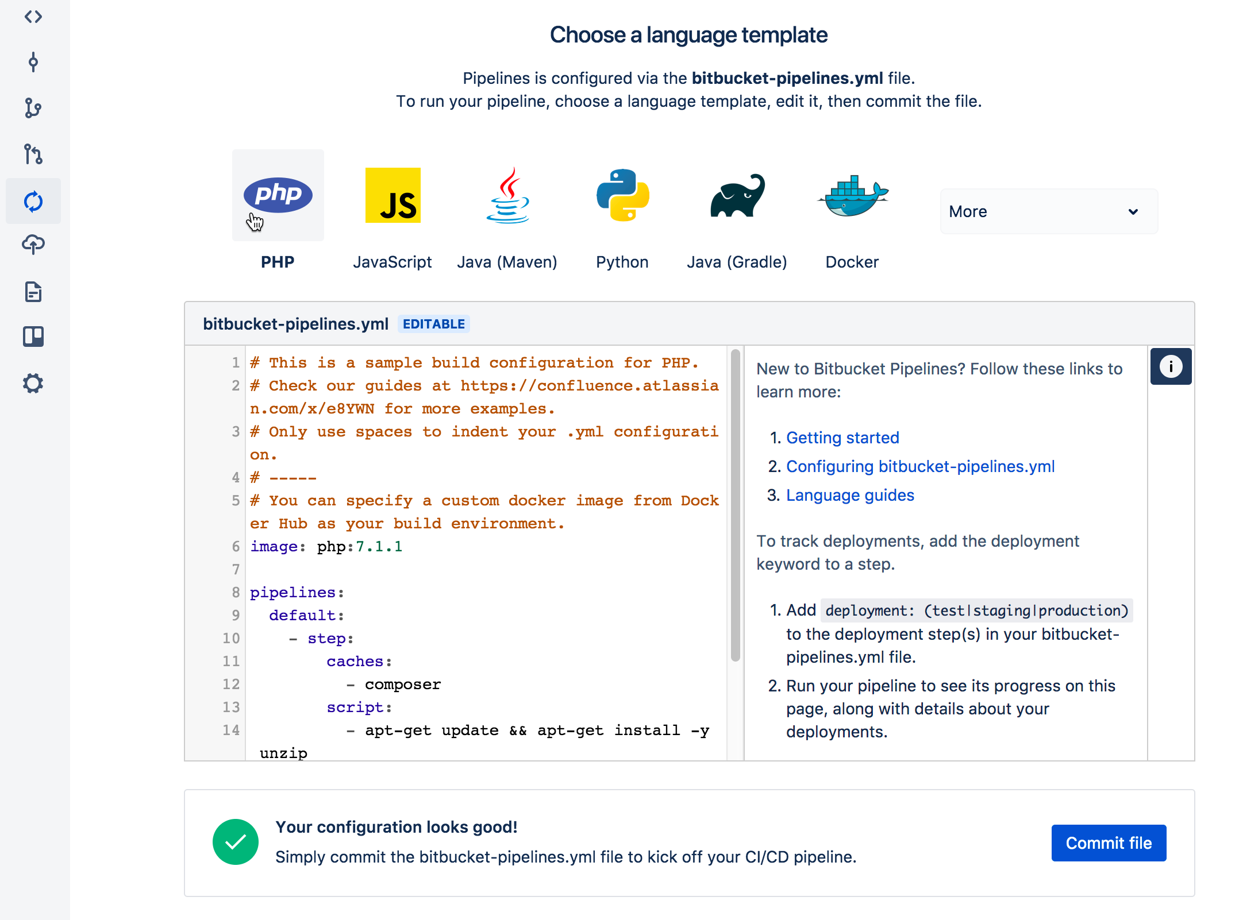The width and height of the screenshot is (1239, 920).
Task: Open the Getting started link
Action: tap(842, 438)
